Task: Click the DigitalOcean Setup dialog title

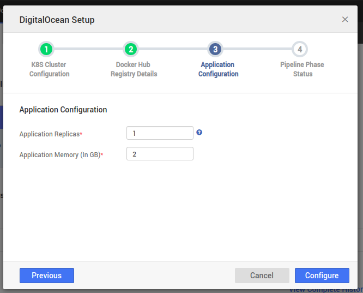Action: (x=57, y=20)
